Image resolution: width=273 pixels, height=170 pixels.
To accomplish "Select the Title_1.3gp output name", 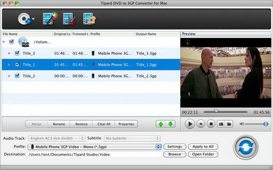I will [x=146, y=65].
